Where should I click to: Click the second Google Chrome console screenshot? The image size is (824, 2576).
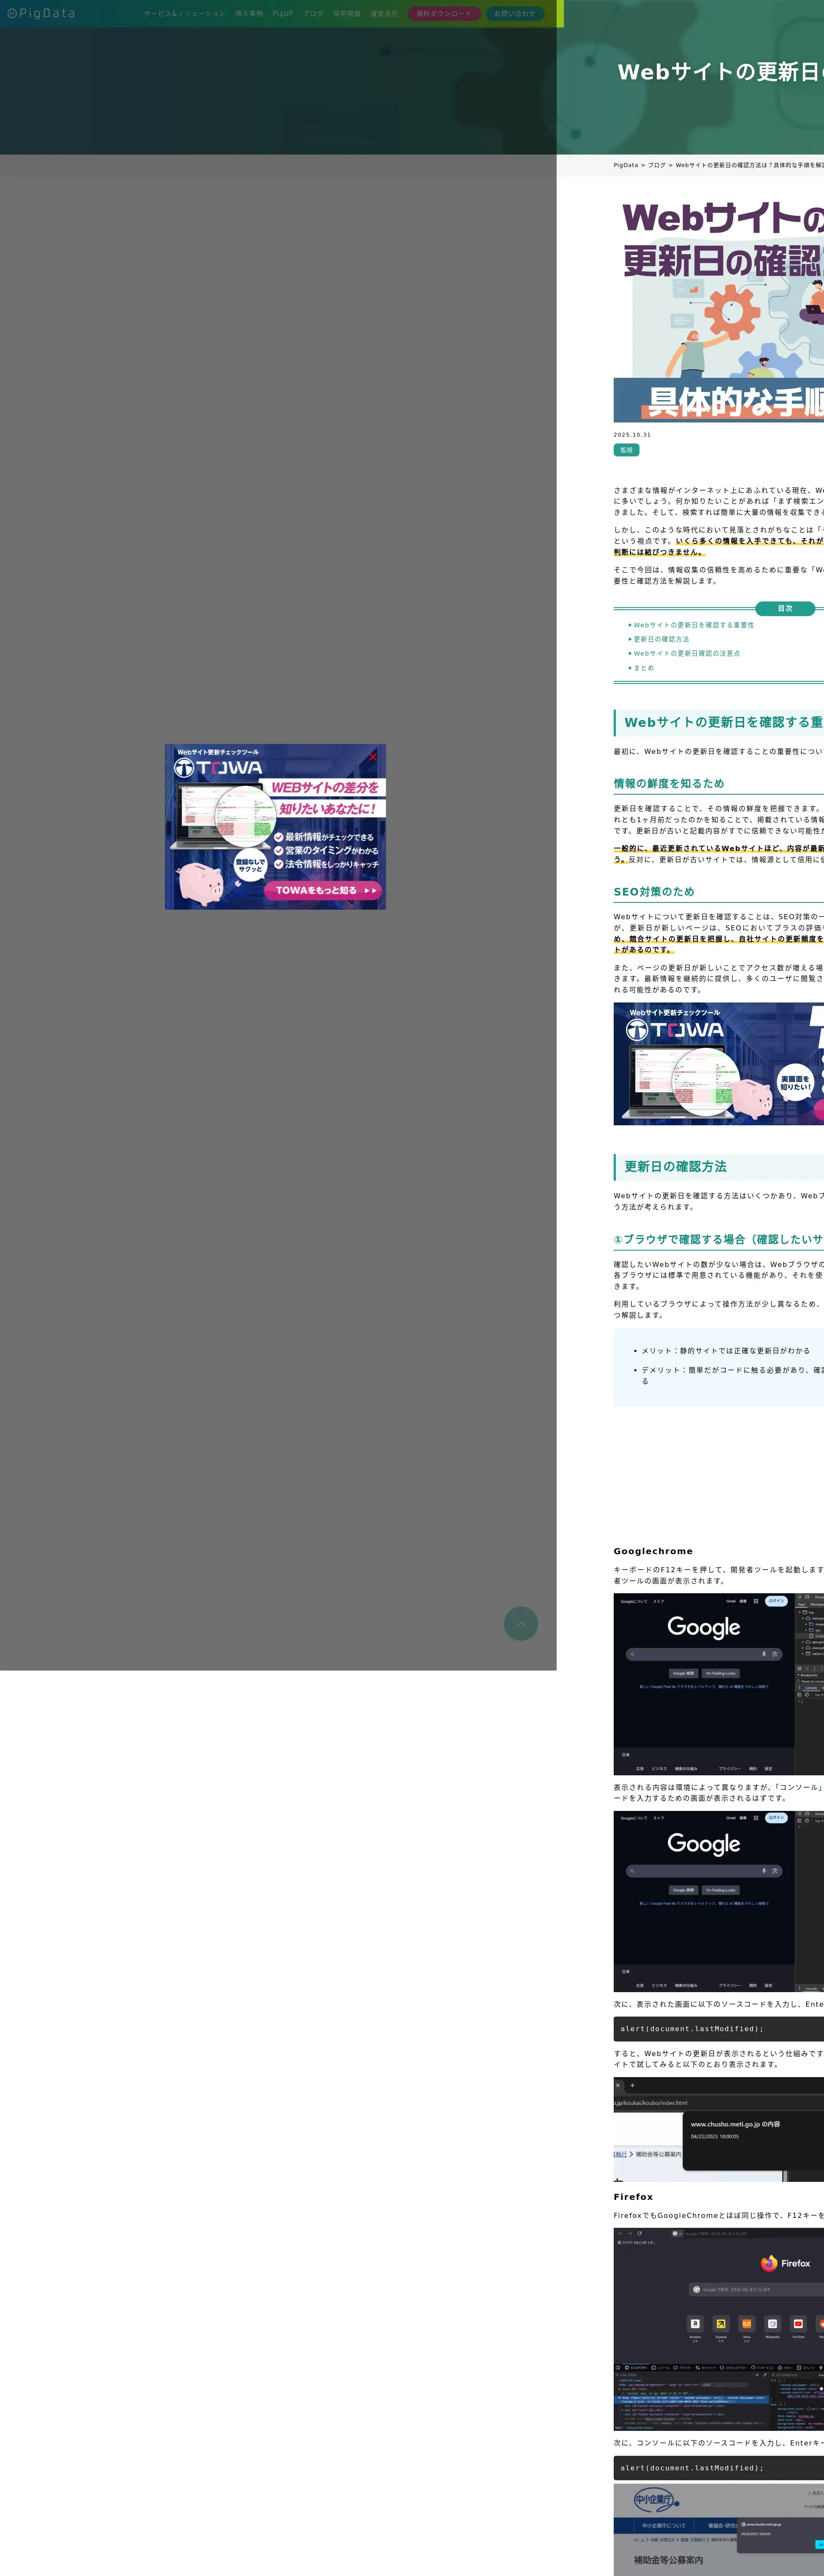pos(718,1902)
